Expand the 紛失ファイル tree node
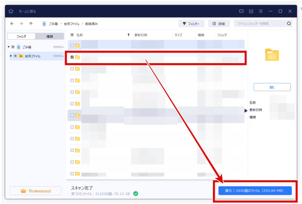Image resolution: width=302 pixels, height=204 pixels. (11, 56)
